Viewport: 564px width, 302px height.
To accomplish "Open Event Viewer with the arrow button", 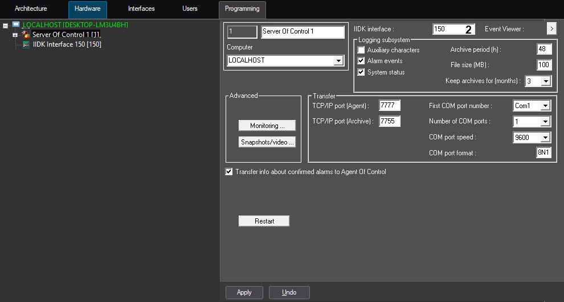I will [x=551, y=28].
